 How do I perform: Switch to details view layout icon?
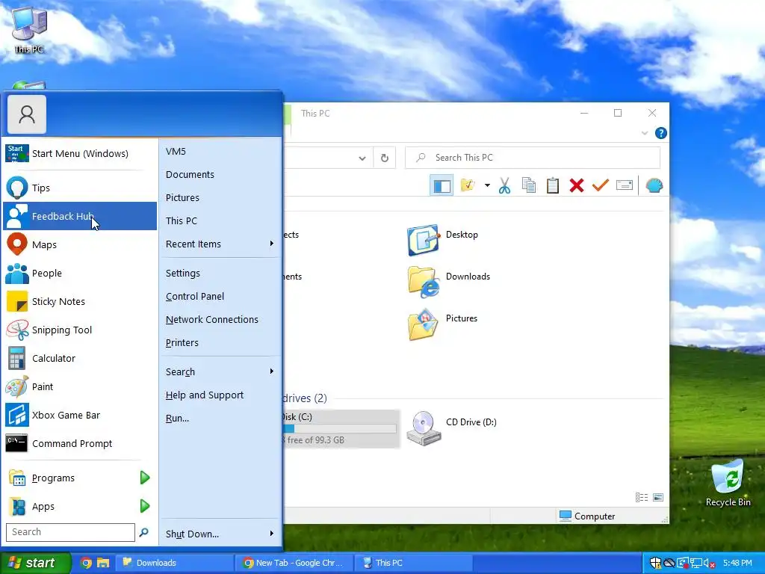[642, 497]
